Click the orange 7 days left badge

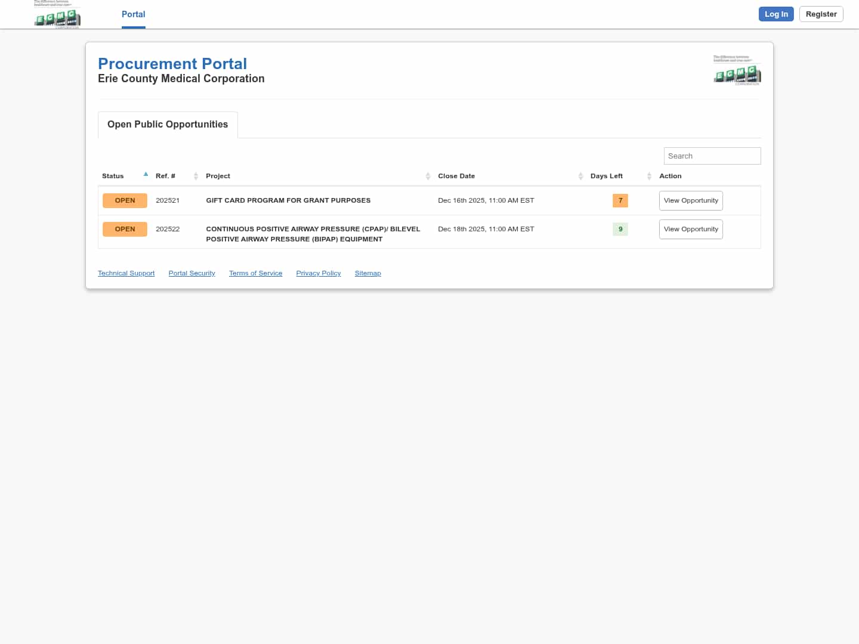point(620,200)
